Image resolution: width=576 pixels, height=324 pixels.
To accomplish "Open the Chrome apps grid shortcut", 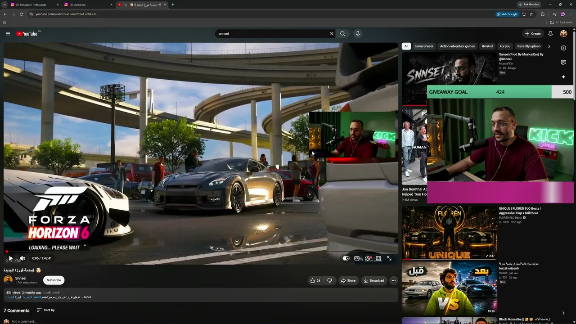I will point(4,22).
